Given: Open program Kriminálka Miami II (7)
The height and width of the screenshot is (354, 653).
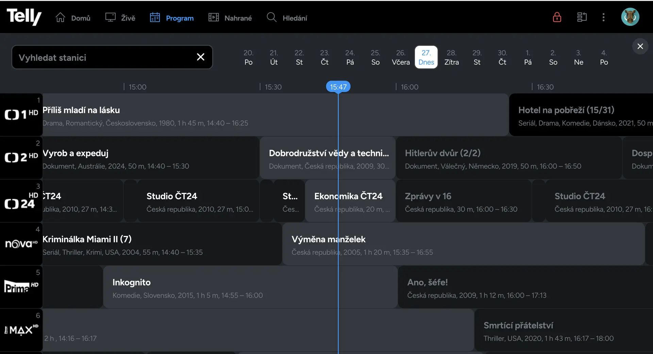Looking at the screenshot, I should pos(162,244).
